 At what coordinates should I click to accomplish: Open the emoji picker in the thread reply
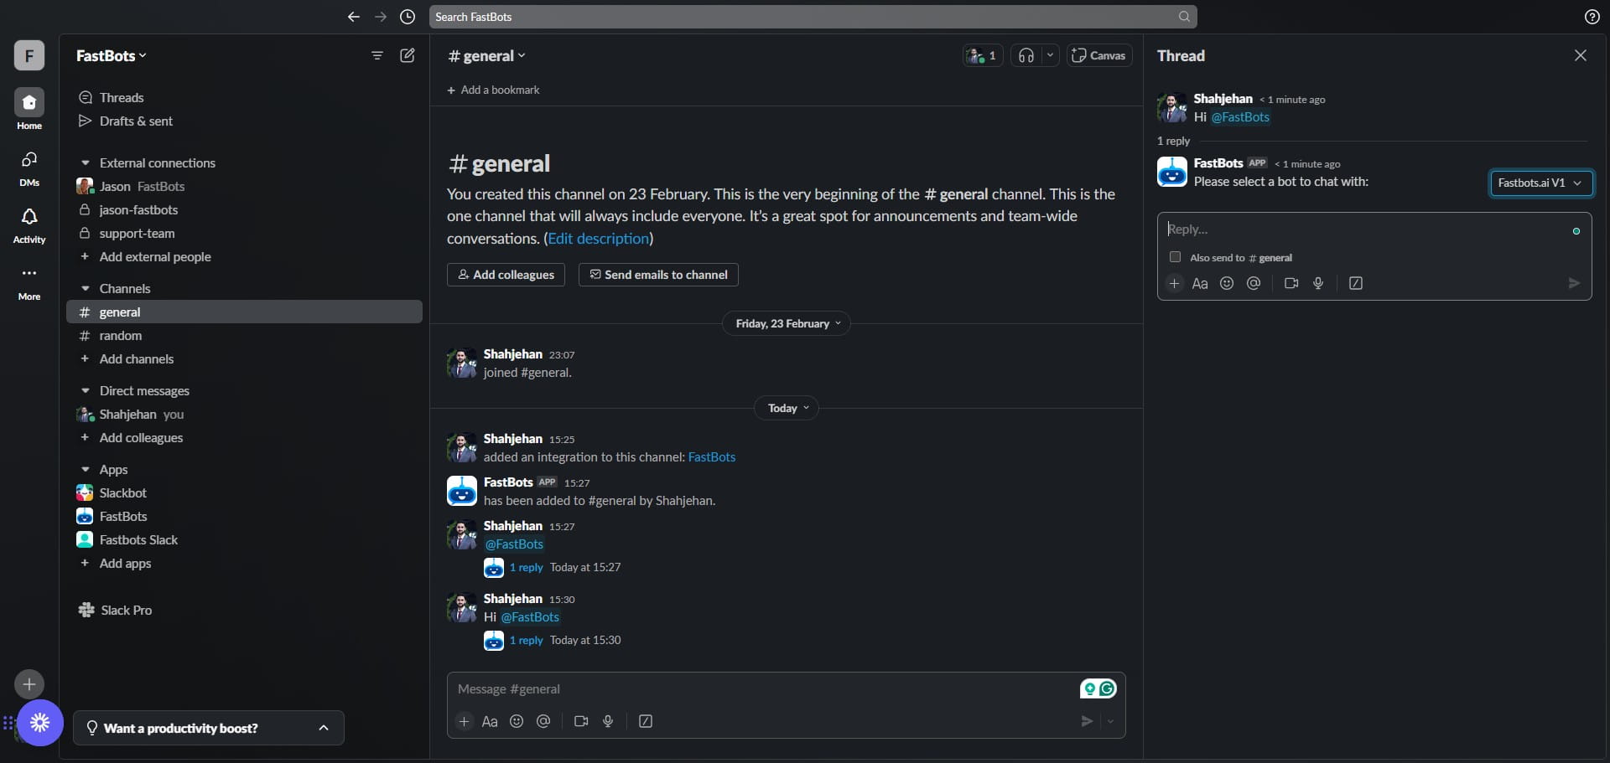pyautogui.click(x=1227, y=283)
